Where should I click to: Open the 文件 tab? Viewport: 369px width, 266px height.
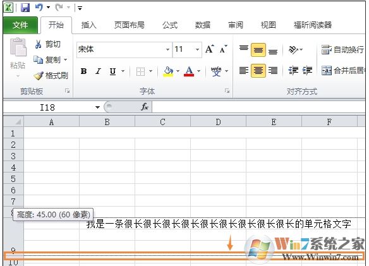pyautogui.click(x=20, y=25)
